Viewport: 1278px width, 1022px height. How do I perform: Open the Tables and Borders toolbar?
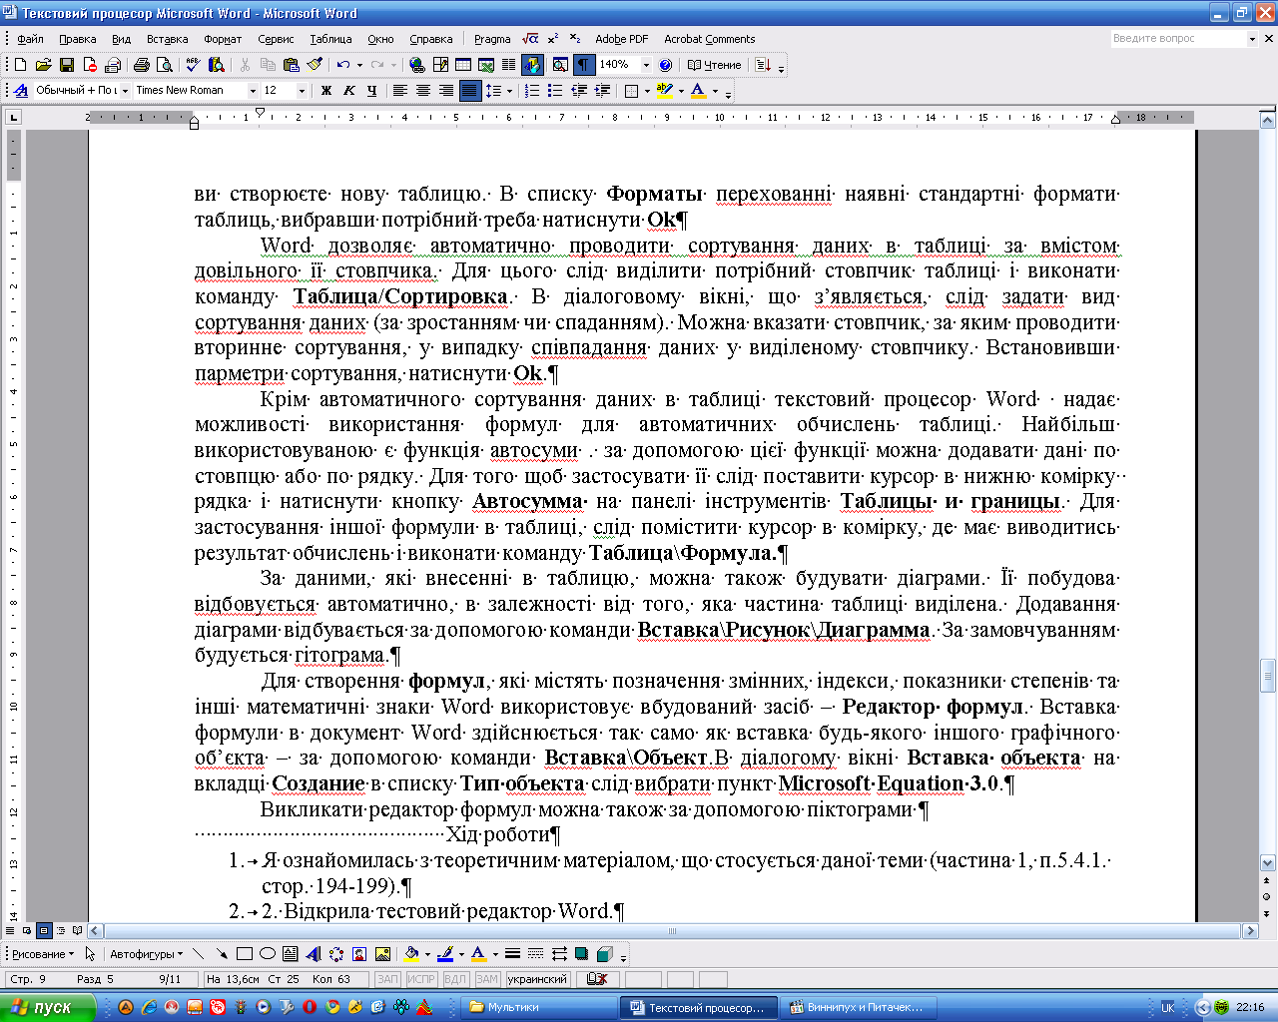[x=439, y=65]
